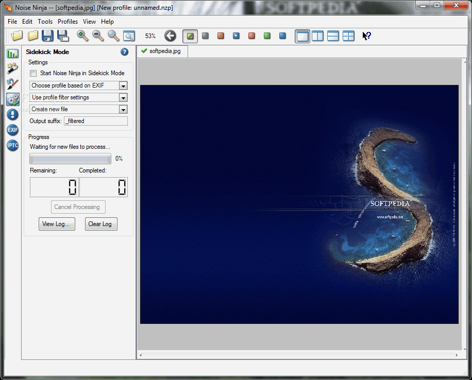Screen dimensions: 472x380
Task: Click the black back arrow button
Action: pos(171,36)
